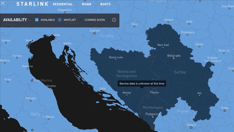Click Niš city marker
The width and height of the screenshot is (234, 132).
pyautogui.click(x=199, y=96)
